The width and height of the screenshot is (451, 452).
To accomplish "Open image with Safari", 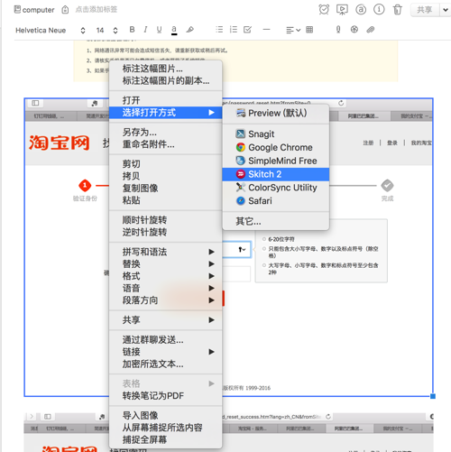I will (276, 200).
